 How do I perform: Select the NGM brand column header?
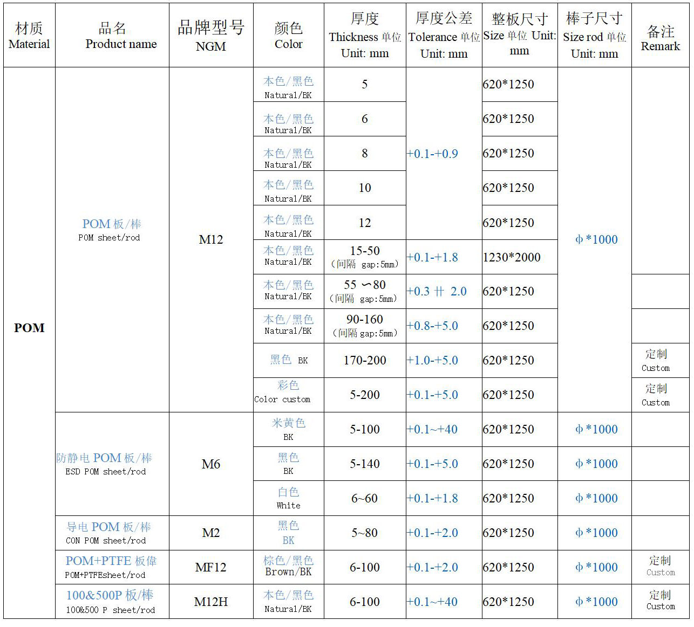click(x=211, y=35)
